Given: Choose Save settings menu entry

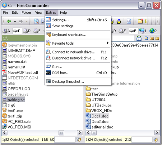Looking at the screenshot, I should coord(78,26).
